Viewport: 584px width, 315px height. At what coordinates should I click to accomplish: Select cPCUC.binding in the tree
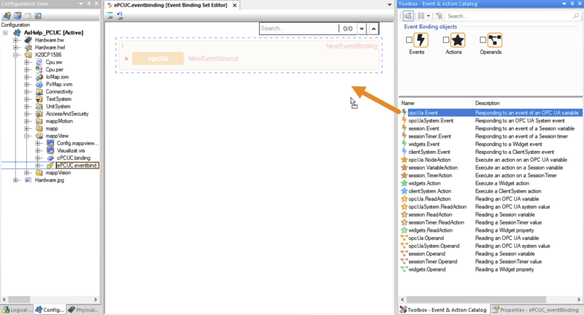(x=74, y=158)
